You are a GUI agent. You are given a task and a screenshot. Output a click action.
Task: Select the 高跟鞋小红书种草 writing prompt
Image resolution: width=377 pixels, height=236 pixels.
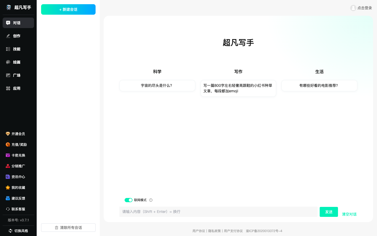pyautogui.click(x=238, y=88)
